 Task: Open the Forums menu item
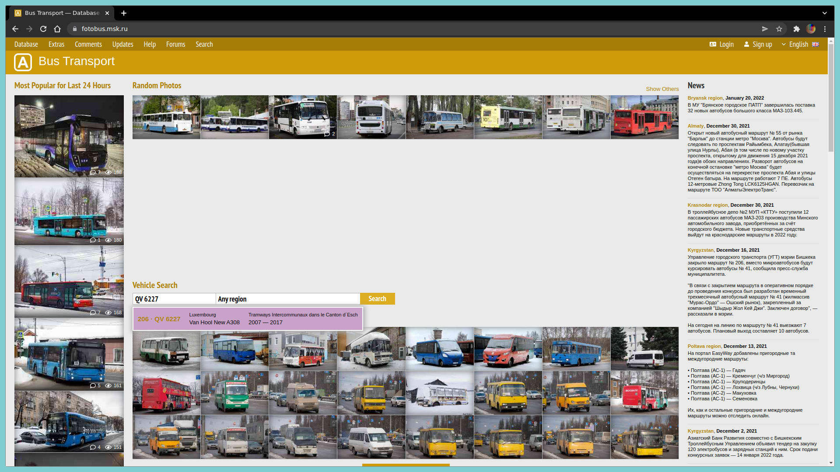point(175,45)
